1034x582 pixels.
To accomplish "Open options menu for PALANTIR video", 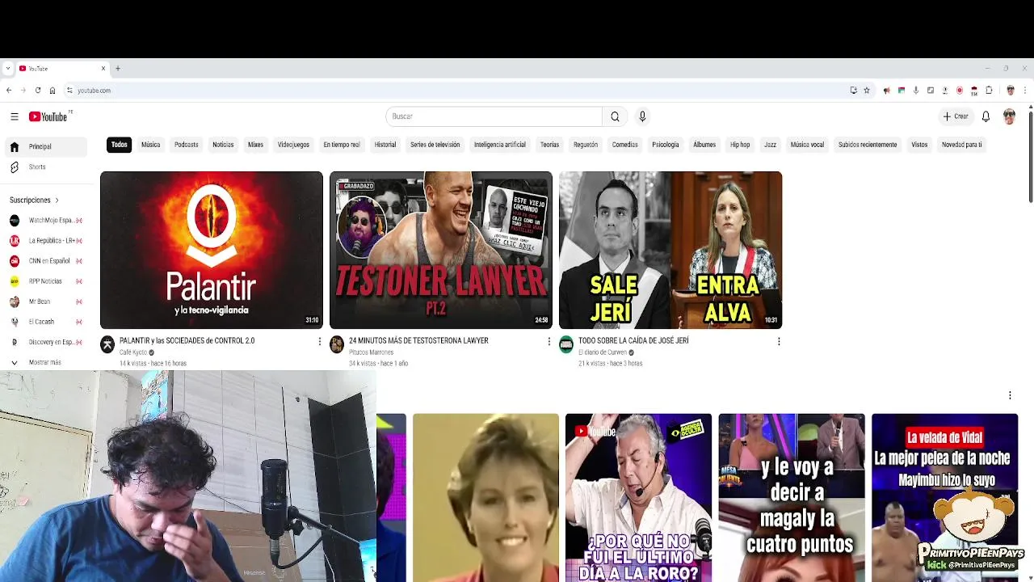I will coord(319,341).
